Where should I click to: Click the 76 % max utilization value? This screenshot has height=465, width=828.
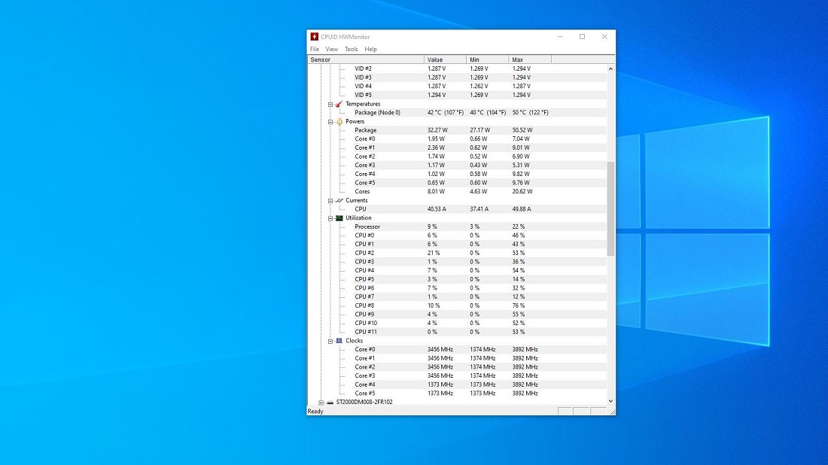519,305
